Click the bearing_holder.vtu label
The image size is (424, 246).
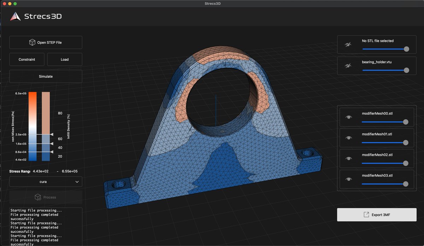(x=377, y=62)
